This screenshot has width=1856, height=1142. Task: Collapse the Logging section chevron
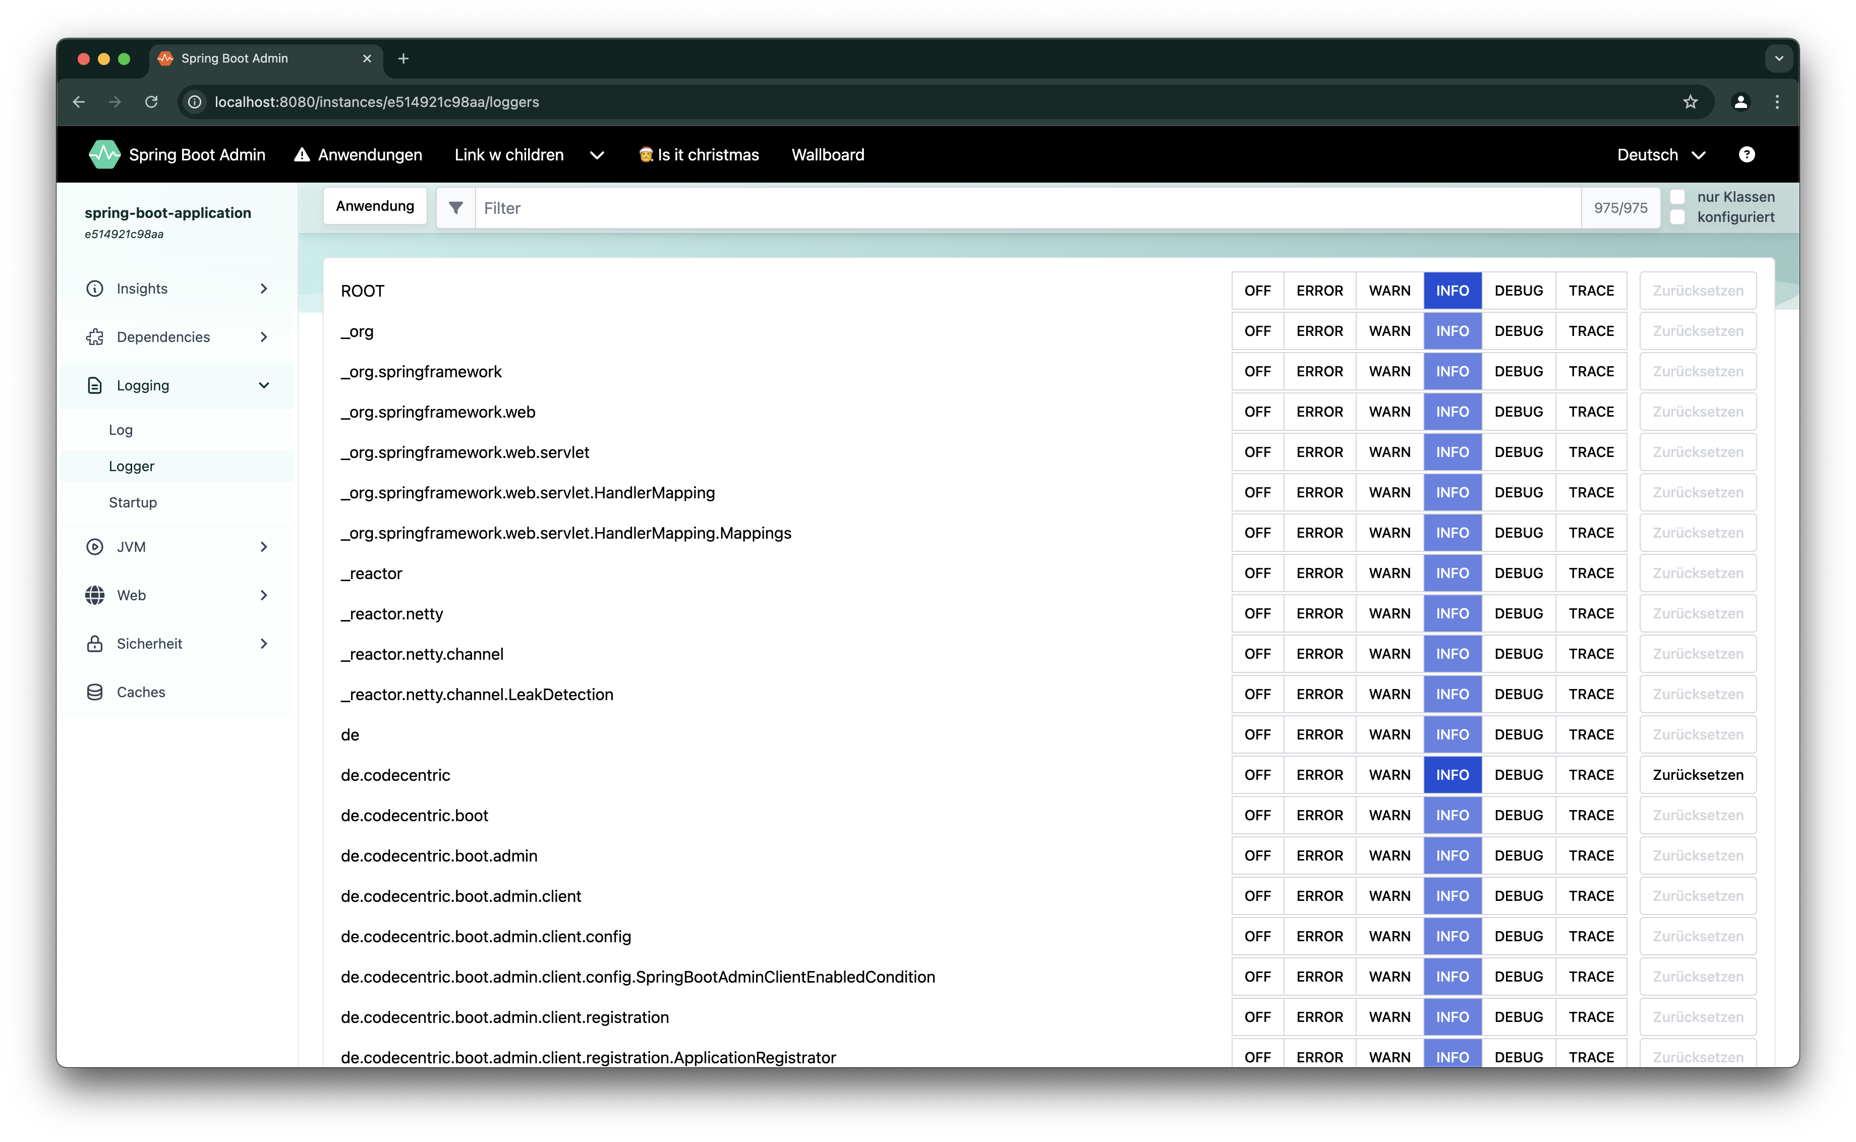click(x=264, y=385)
